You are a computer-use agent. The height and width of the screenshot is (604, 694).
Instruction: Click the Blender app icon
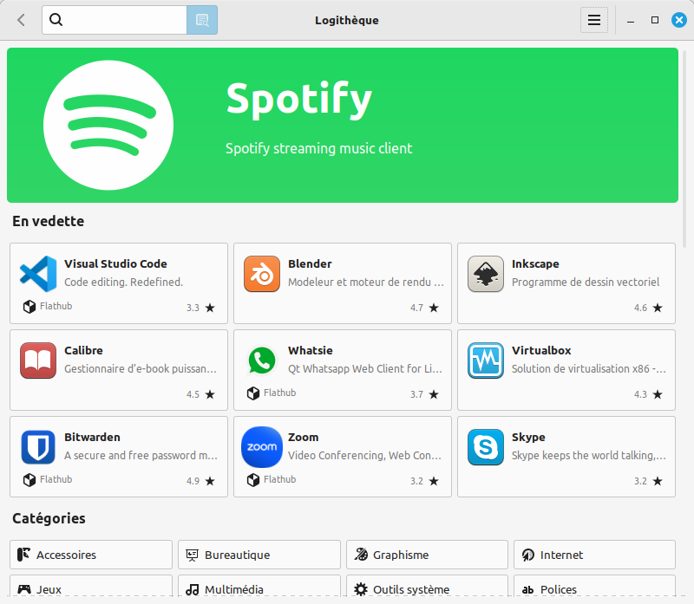point(262,274)
